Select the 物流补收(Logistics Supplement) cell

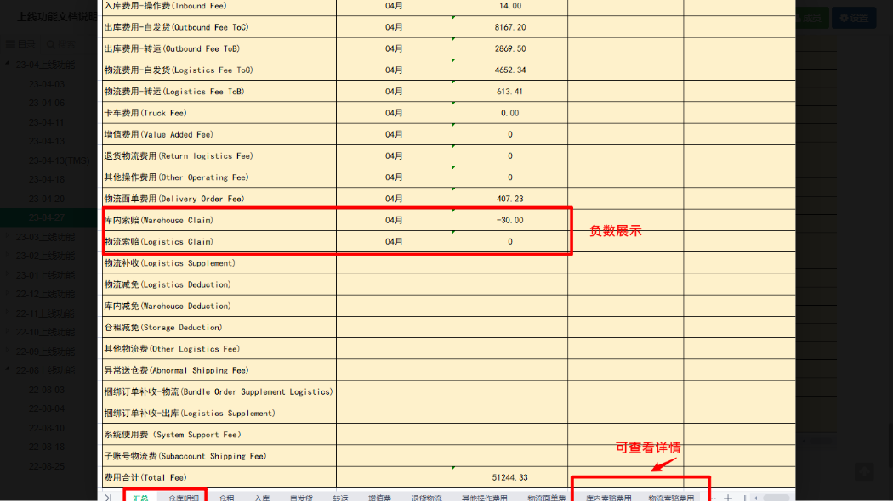point(219,263)
